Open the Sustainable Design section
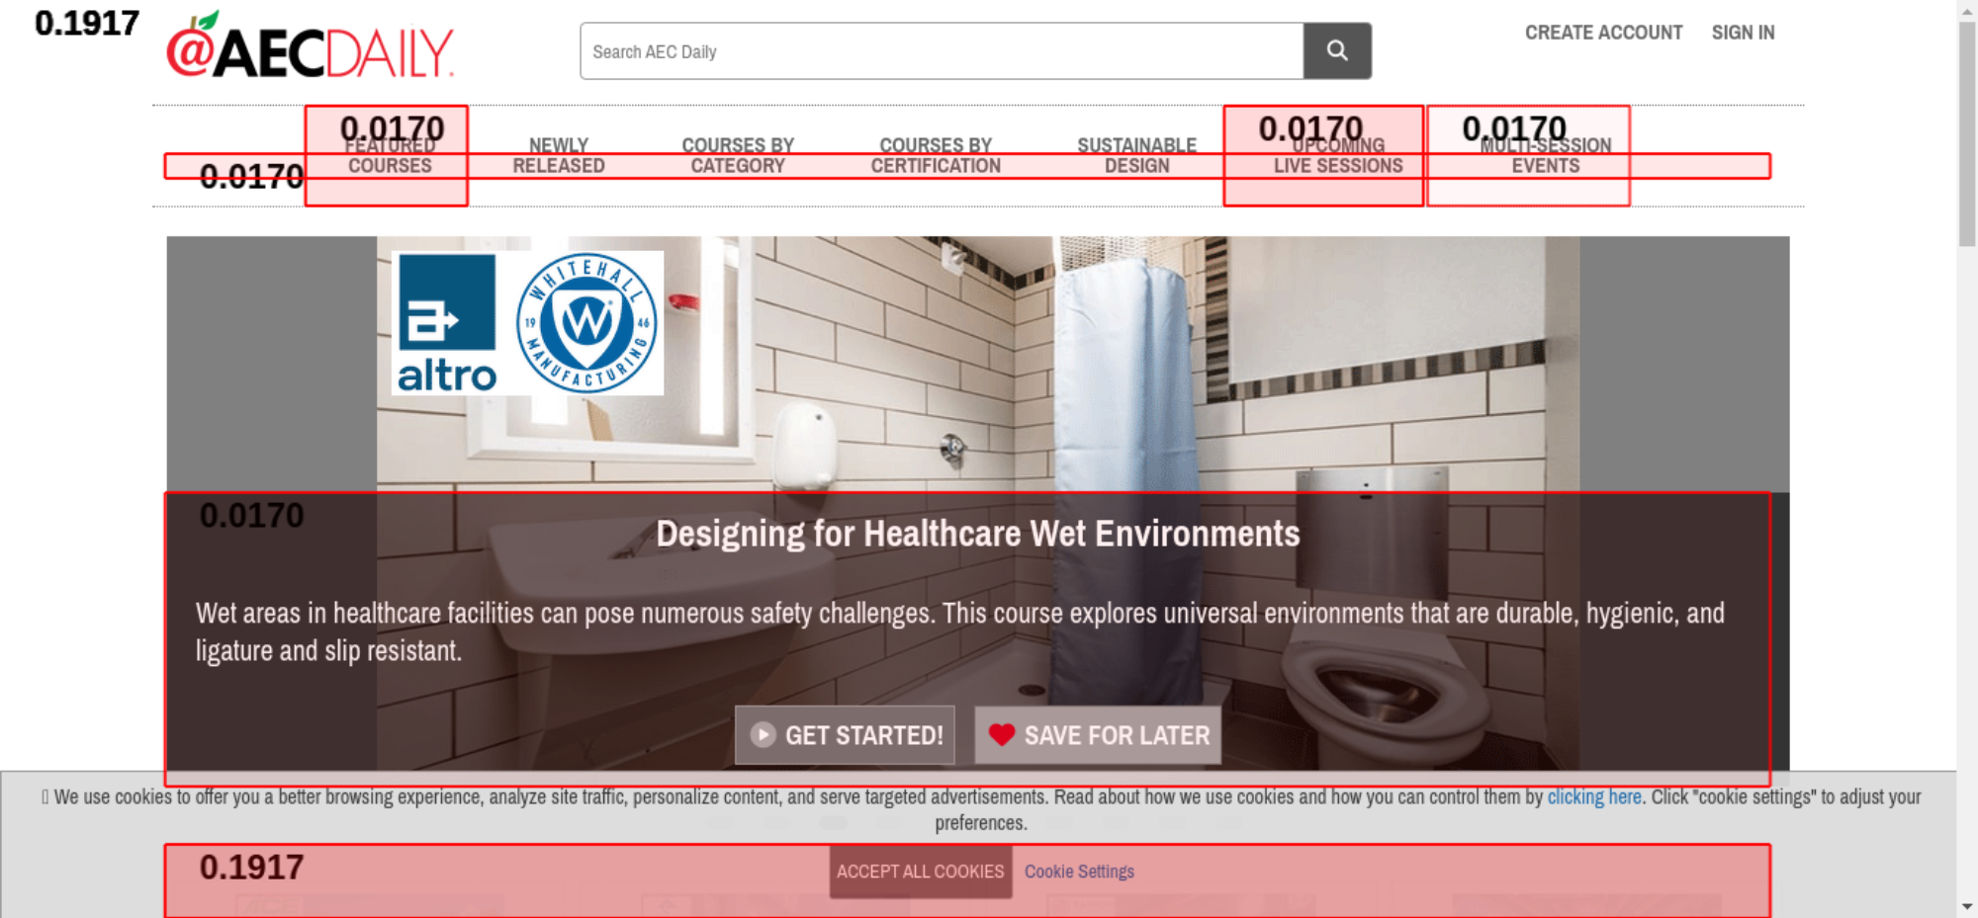The width and height of the screenshot is (1978, 918). coord(1136,156)
